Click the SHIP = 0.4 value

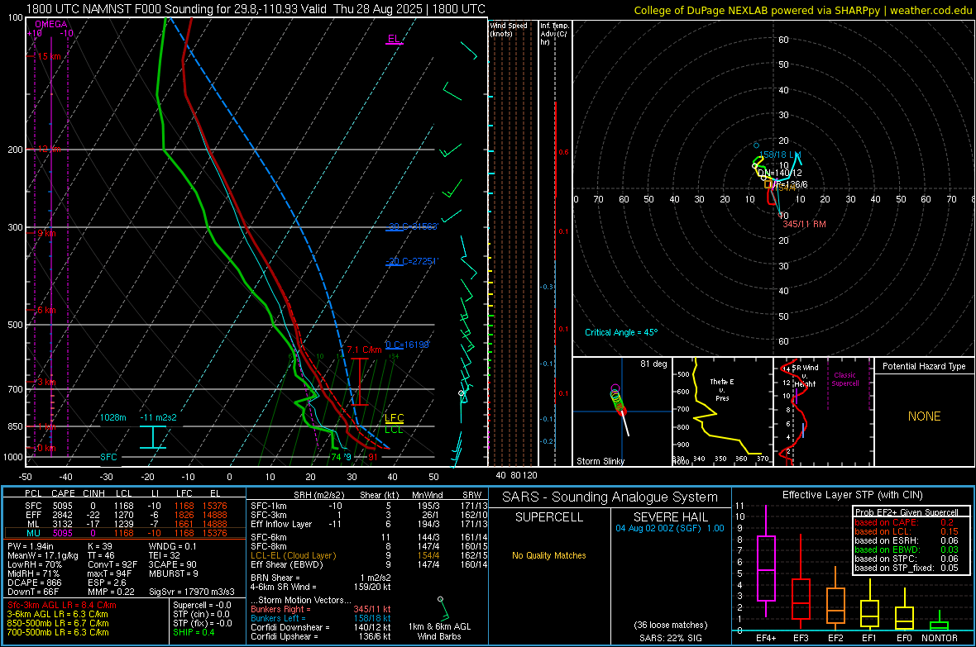click(x=194, y=632)
